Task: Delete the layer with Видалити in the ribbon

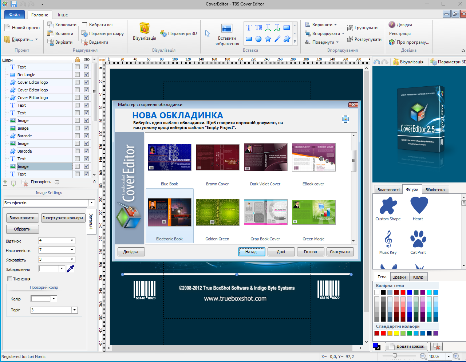Action: [95, 42]
